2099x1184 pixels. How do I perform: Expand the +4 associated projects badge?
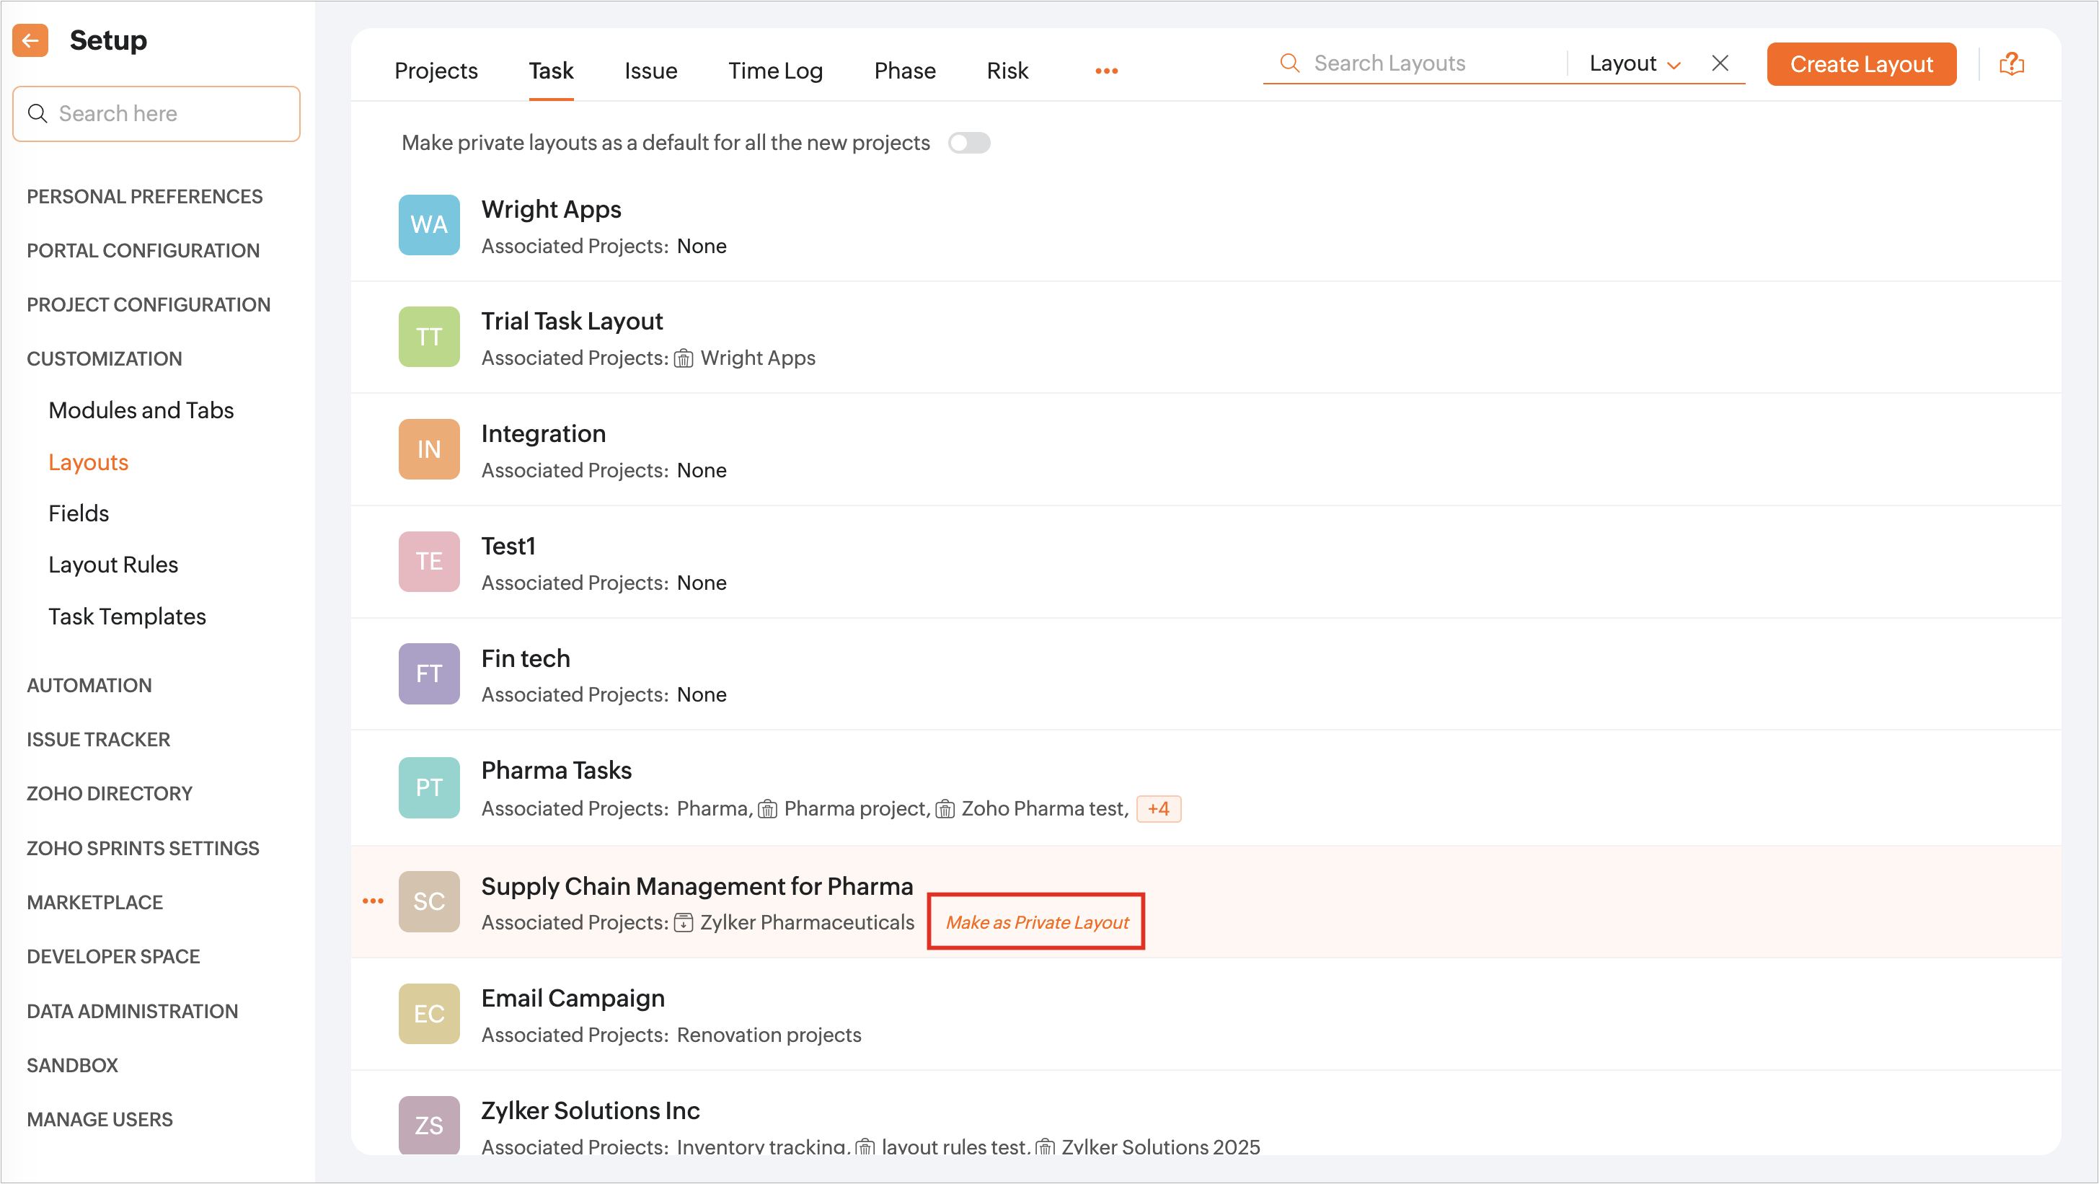pos(1158,808)
